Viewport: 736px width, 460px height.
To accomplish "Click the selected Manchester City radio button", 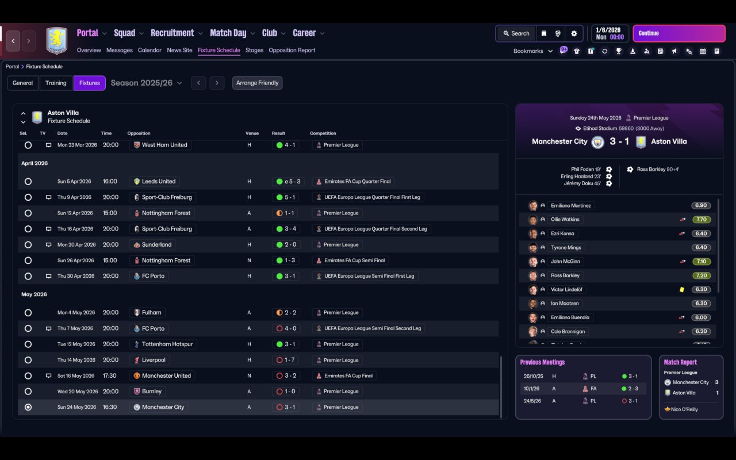I will click(28, 407).
